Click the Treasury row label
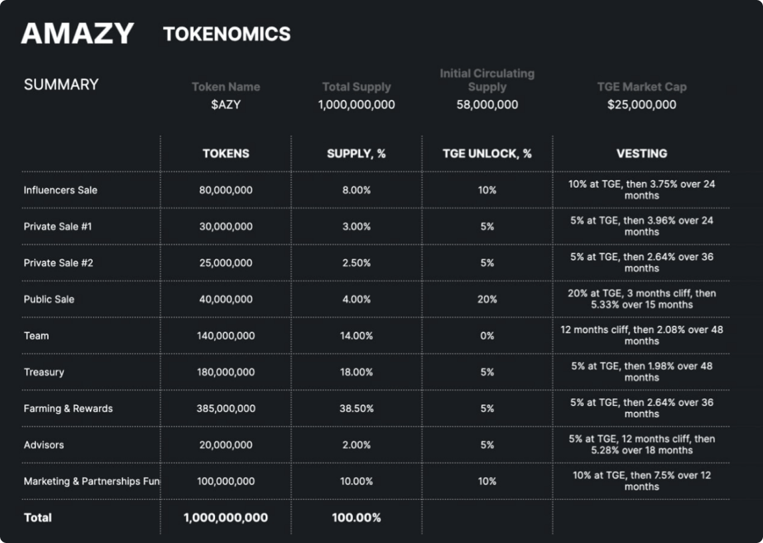763x543 pixels. 44,372
